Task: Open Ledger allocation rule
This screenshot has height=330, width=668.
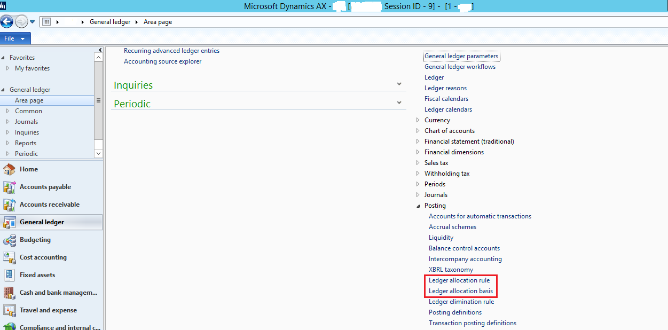Action: click(460, 280)
